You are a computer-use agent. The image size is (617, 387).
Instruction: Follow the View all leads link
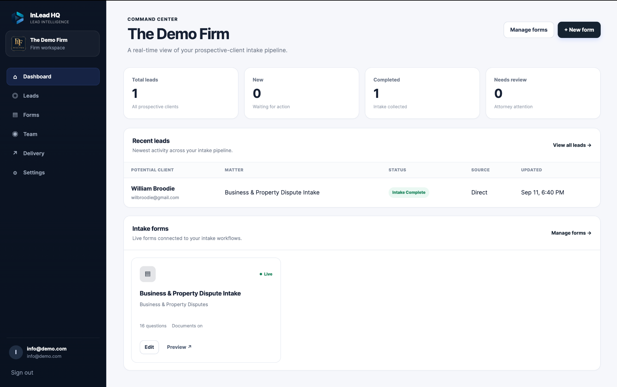click(x=572, y=145)
